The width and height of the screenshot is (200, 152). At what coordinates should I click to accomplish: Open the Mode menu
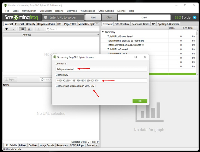[15, 11]
